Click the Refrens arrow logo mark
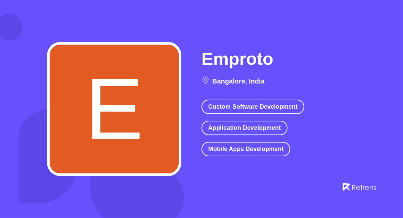 point(346,187)
